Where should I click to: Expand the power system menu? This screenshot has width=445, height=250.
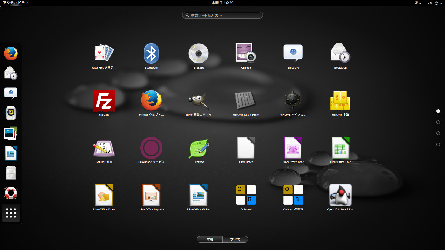[x=438, y=3]
